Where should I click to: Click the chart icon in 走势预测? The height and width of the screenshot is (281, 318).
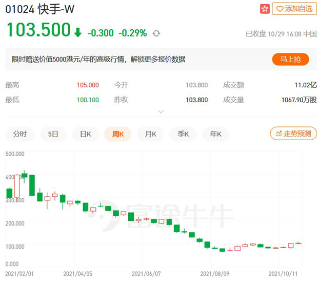(x=279, y=134)
